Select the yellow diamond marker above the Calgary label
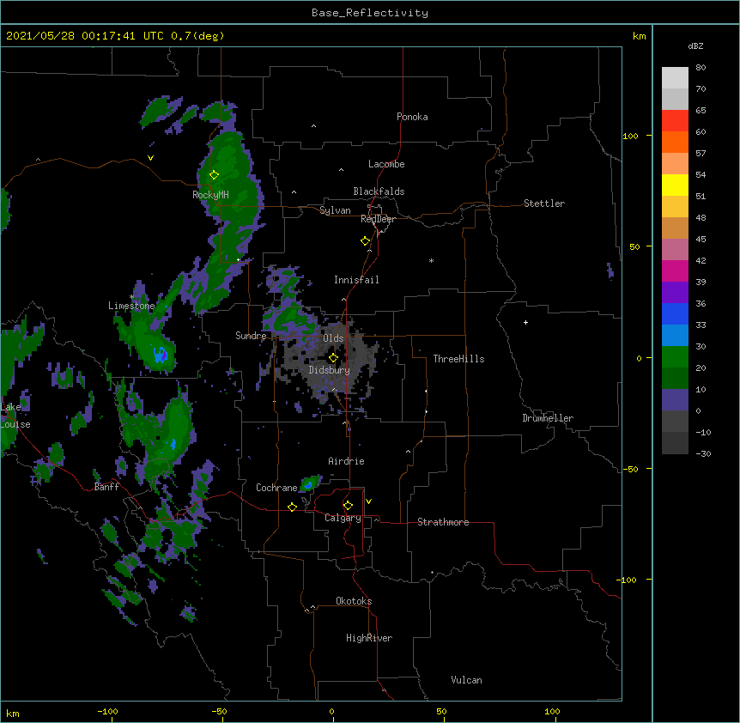 [x=348, y=506]
